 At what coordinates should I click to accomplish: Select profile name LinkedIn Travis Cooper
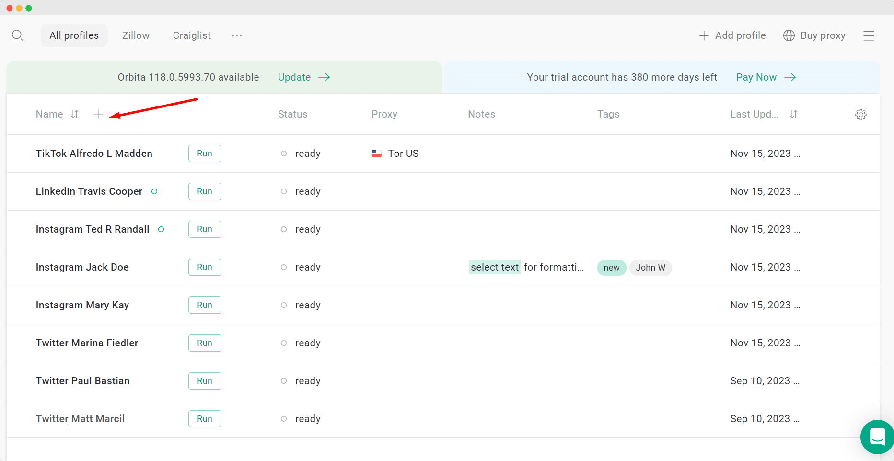89,191
